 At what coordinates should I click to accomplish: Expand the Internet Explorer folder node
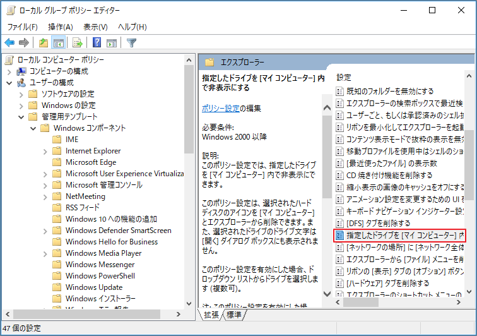point(45,151)
